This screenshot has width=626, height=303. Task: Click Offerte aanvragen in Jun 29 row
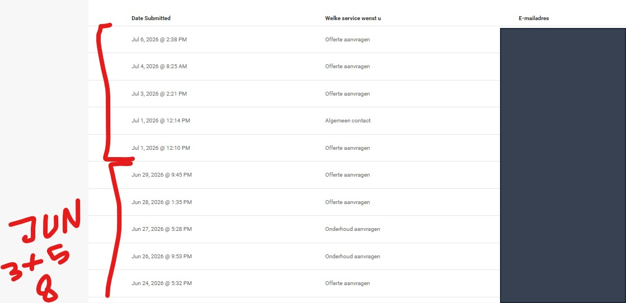coord(347,175)
